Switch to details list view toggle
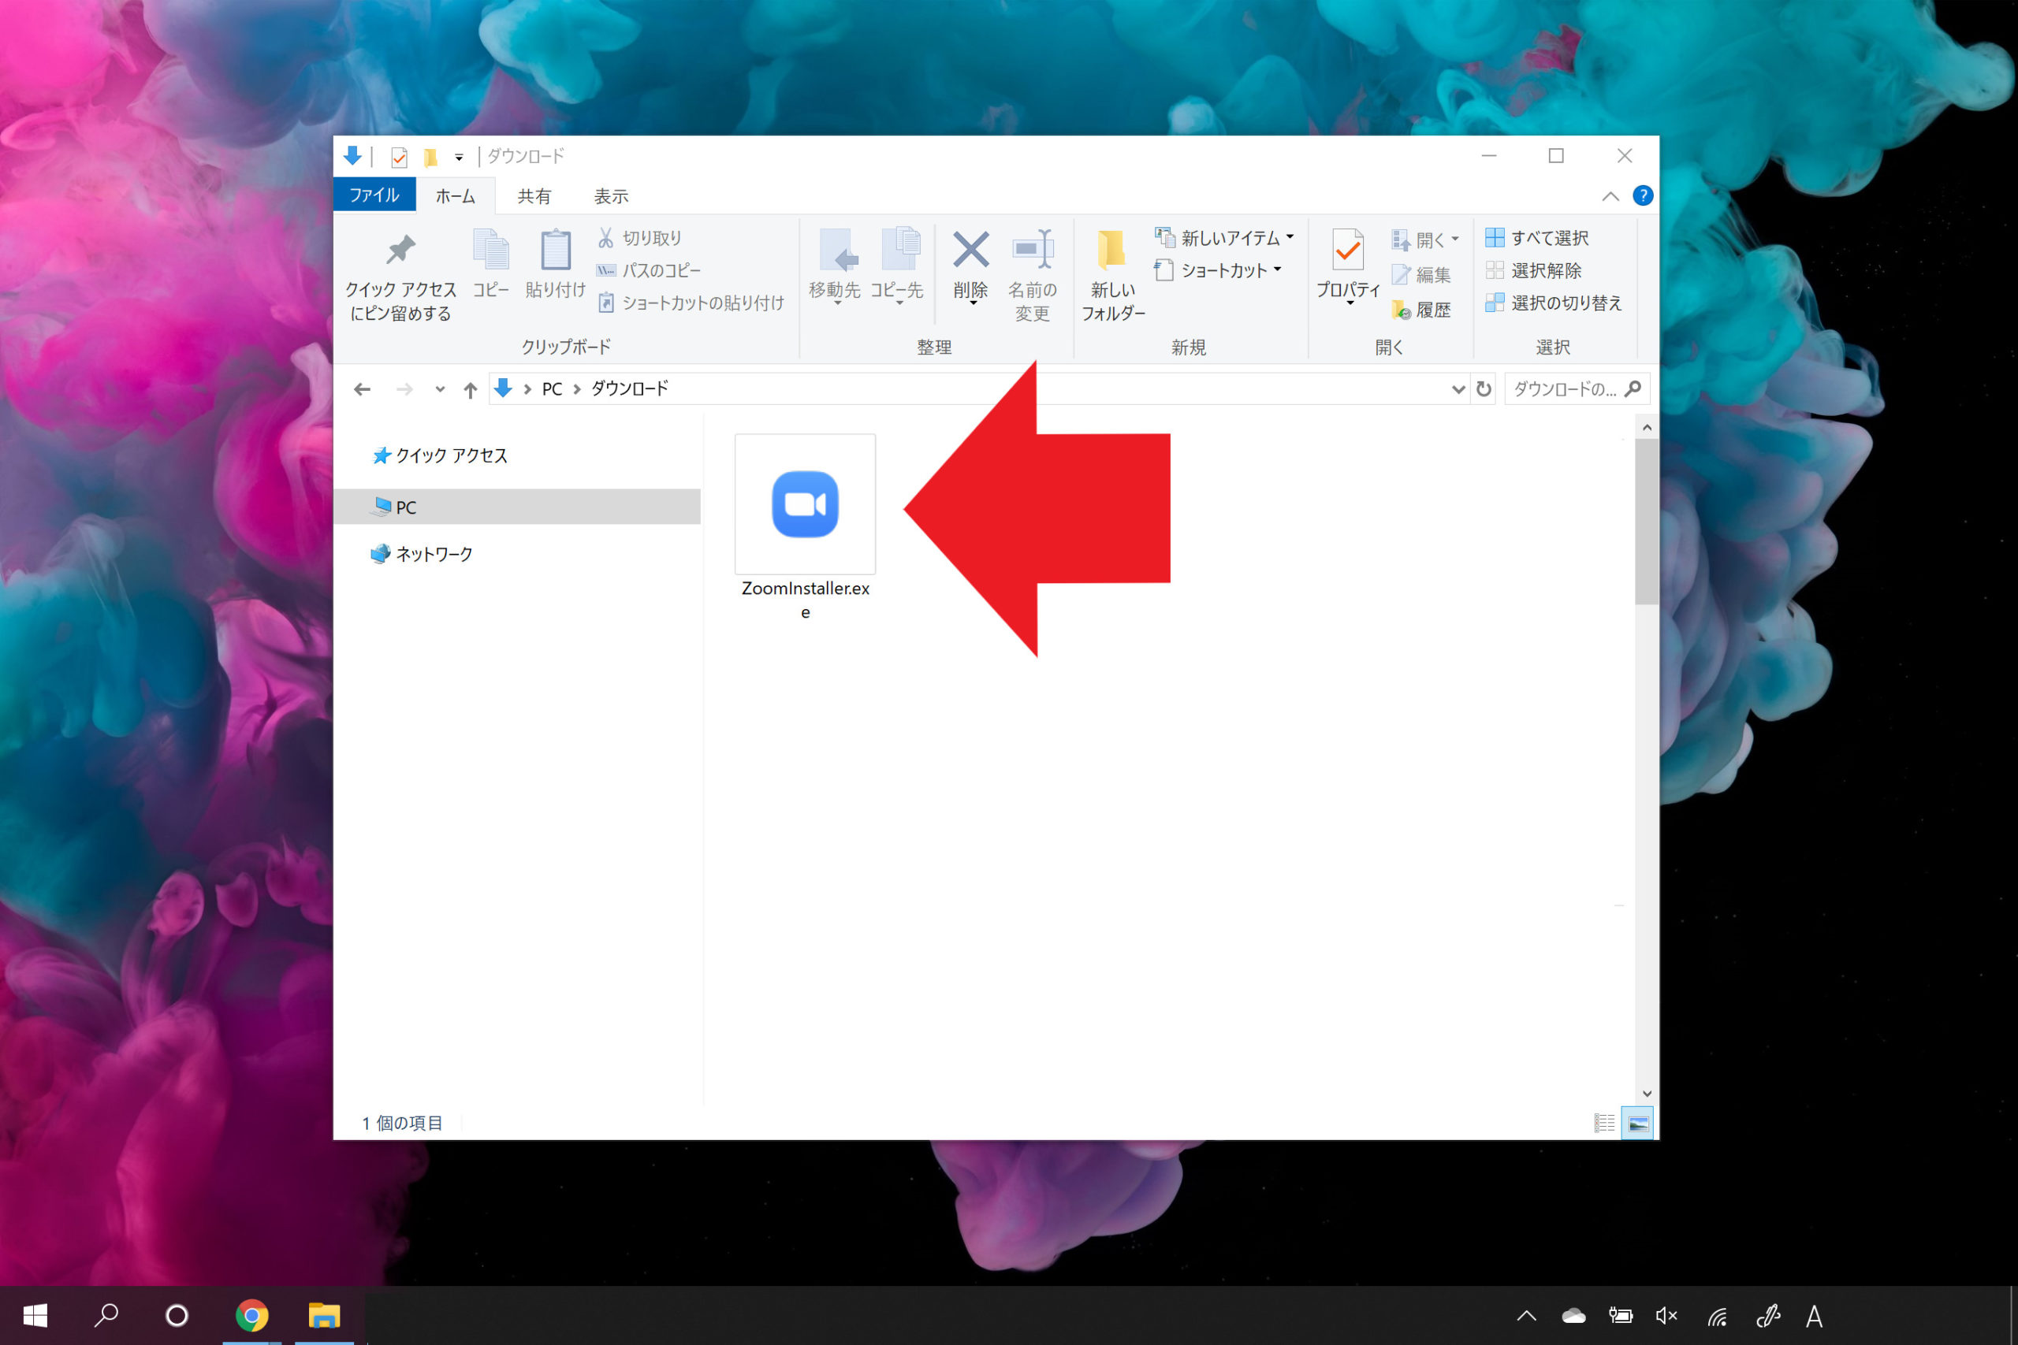Screen dimensions: 2018x1345 pyautogui.click(x=1603, y=1123)
